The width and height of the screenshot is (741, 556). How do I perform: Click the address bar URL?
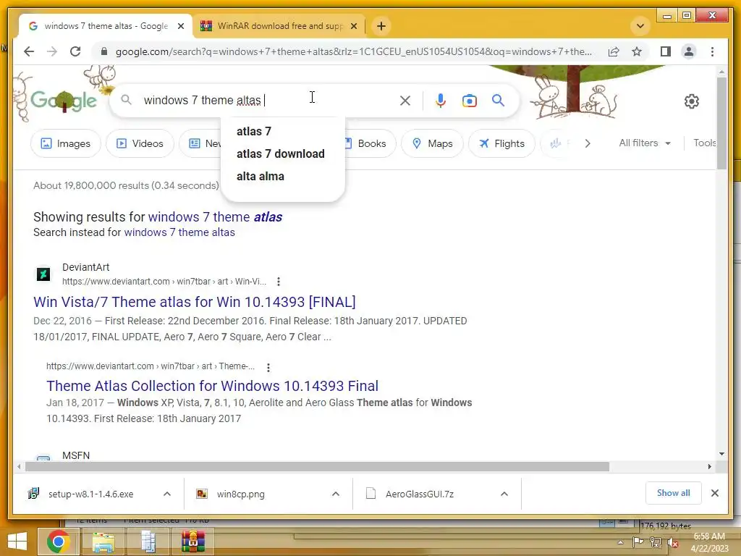pyautogui.click(x=353, y=51)
